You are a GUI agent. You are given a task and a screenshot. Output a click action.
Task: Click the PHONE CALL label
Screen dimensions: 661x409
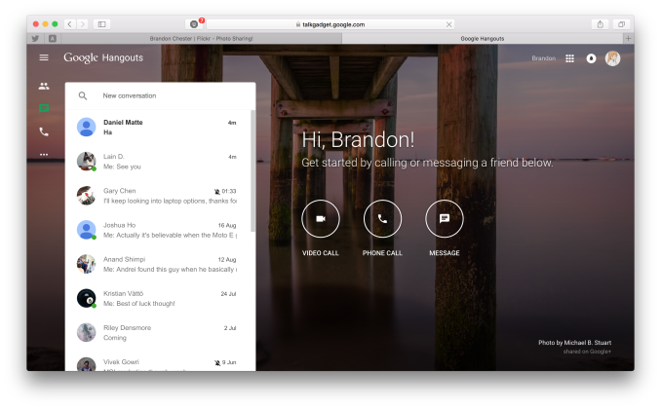(382, 253)
